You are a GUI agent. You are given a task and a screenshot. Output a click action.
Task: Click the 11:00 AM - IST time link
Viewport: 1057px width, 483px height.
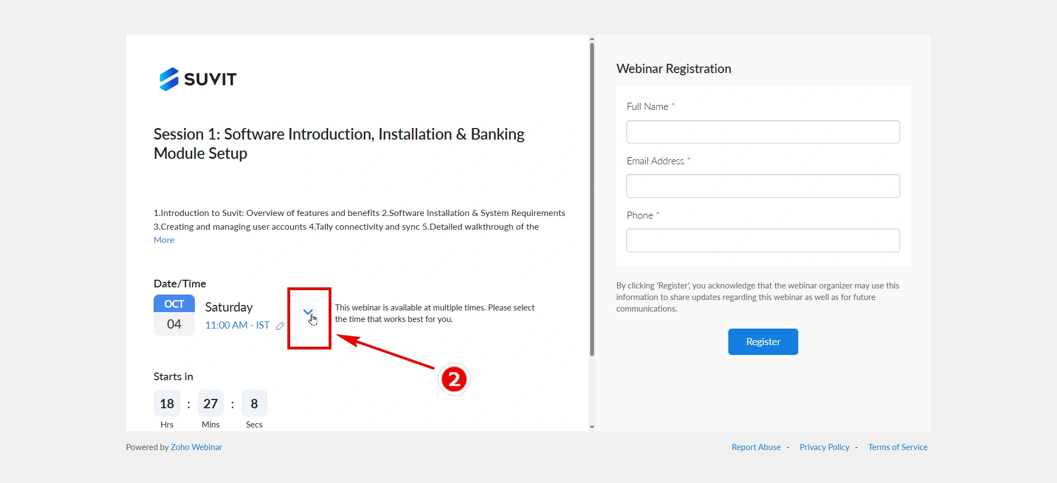pos(237,325)
